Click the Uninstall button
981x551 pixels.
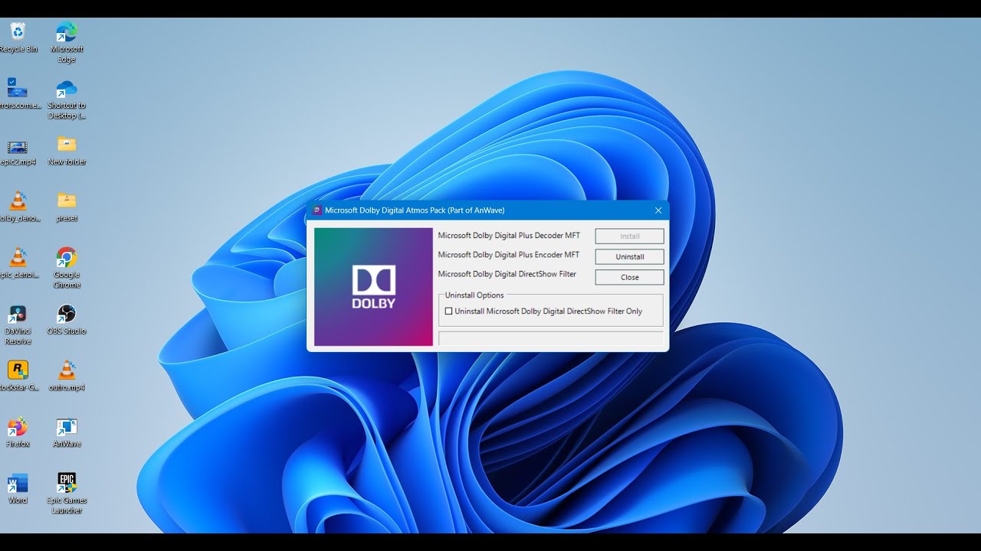coord(629,256)
